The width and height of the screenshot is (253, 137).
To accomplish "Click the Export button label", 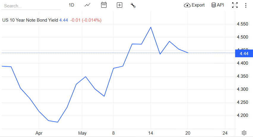I will 198,5.
